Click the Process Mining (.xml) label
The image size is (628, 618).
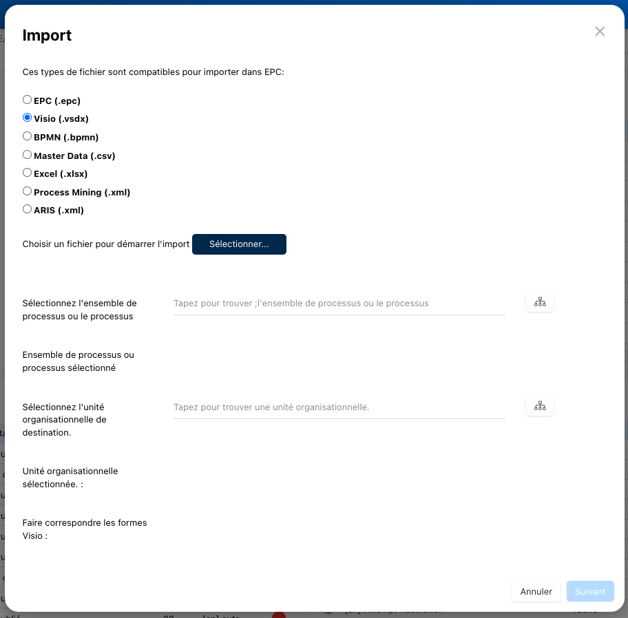pyautogui.click(x=82, y=193)
